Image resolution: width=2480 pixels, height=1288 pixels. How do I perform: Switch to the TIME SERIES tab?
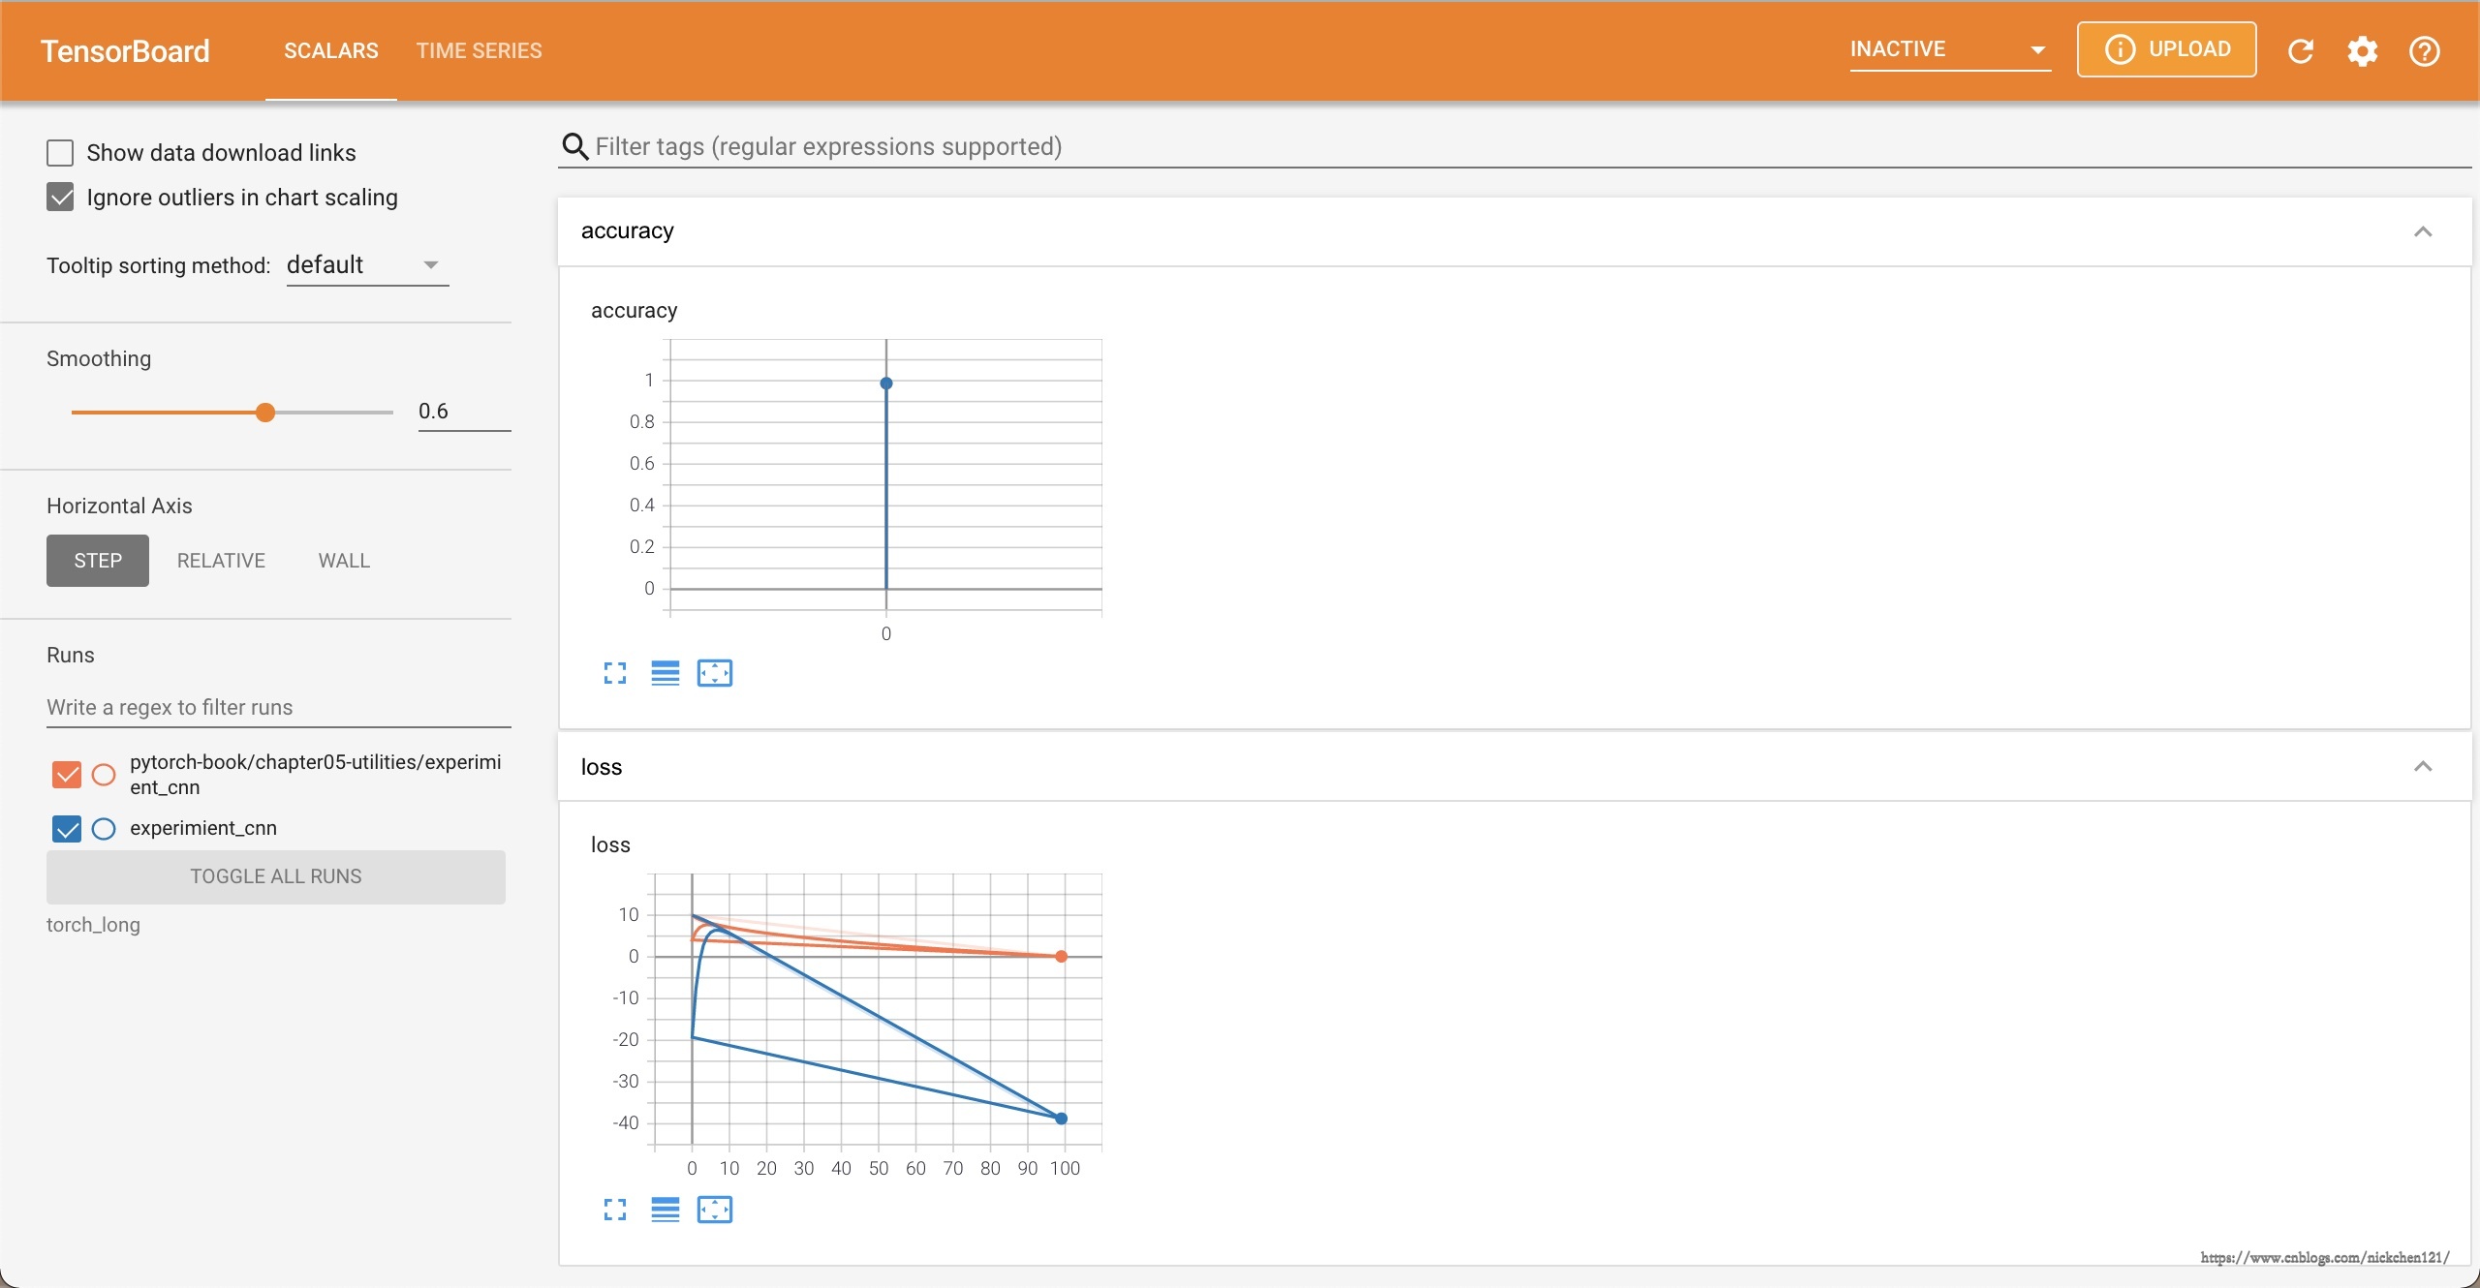click(479, 50)
